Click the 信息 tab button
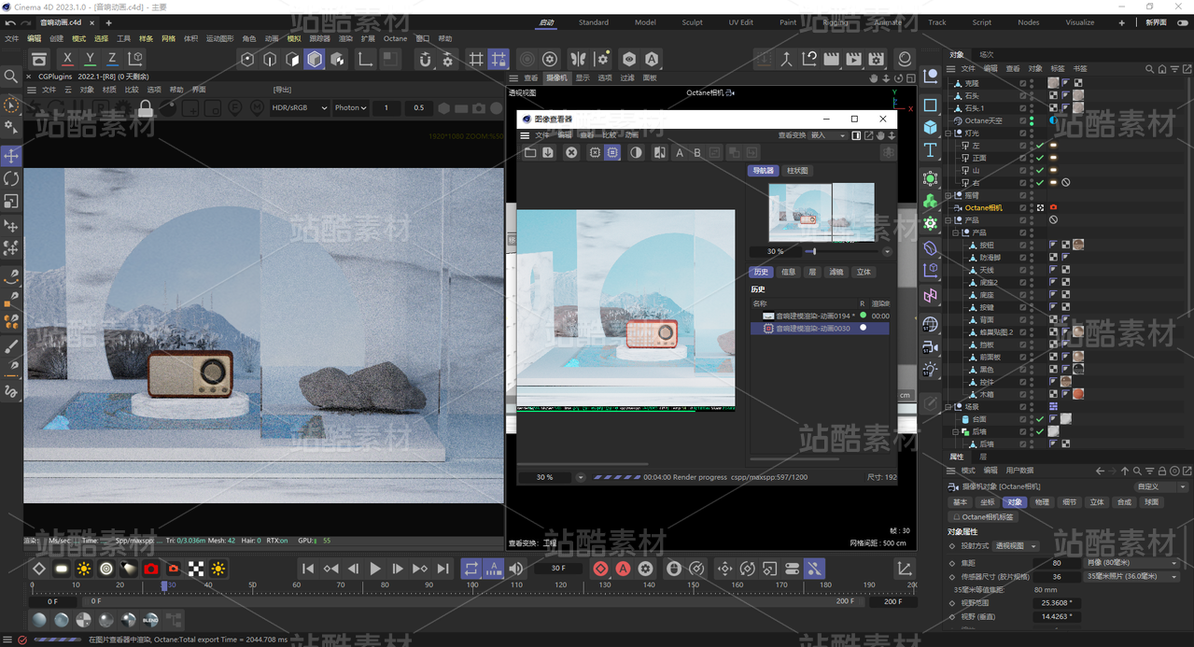 coord(789,272)
